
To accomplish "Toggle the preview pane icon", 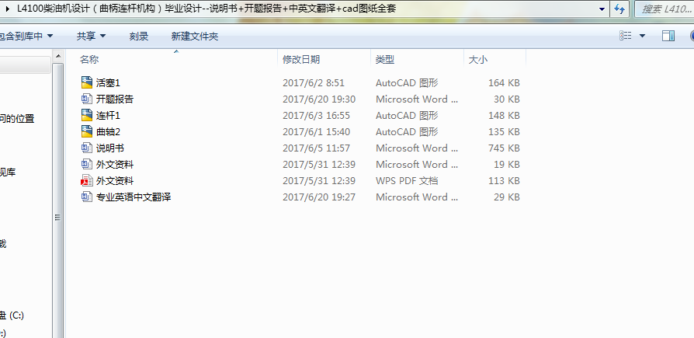I will point(668,36).
